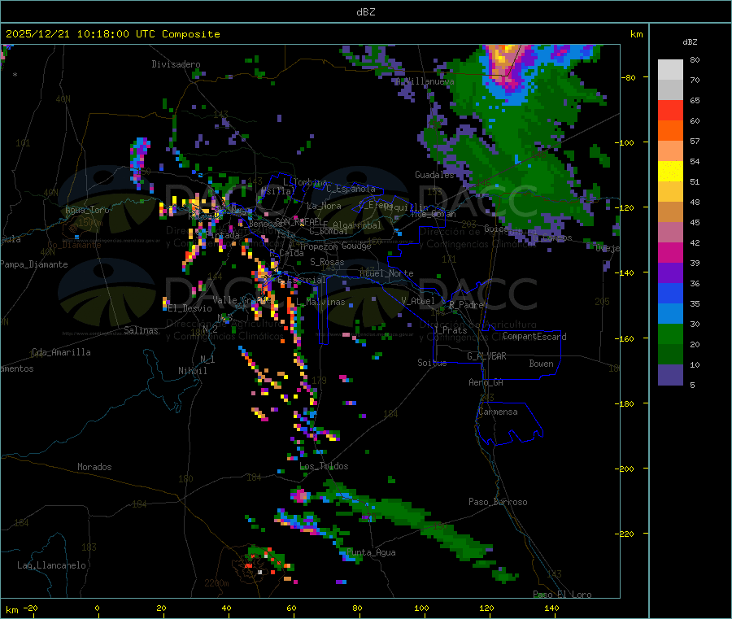The image size is (732, 619).
Task: Click the Guadales place label
Action: point(434,175)
